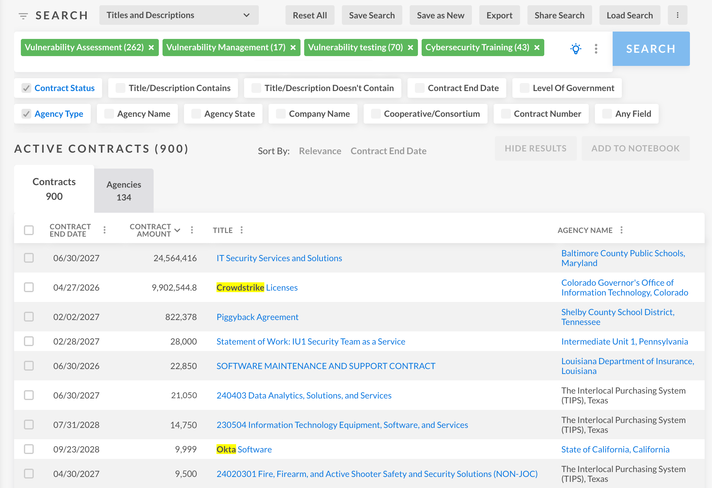Open Title column options menu

242,230
